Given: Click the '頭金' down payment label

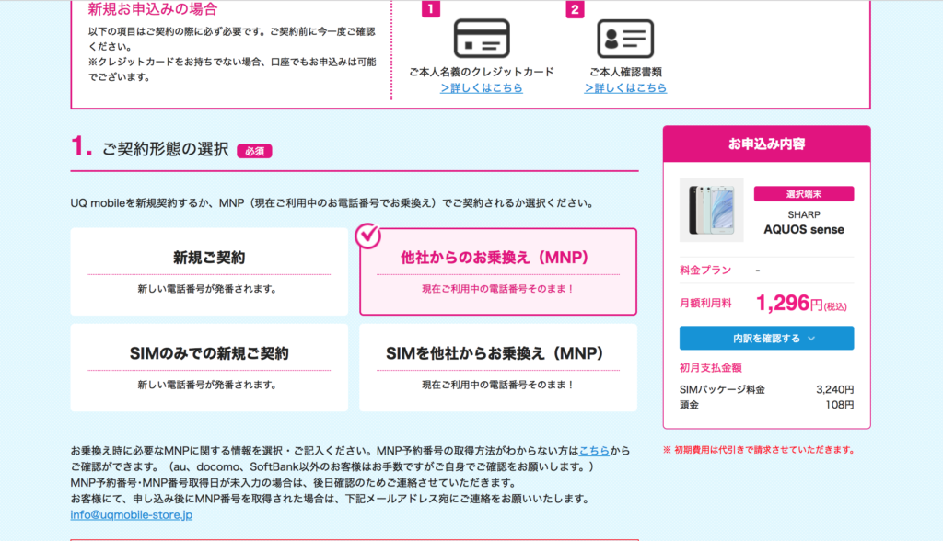Looking at the screenshot, I should pos(689,405).
